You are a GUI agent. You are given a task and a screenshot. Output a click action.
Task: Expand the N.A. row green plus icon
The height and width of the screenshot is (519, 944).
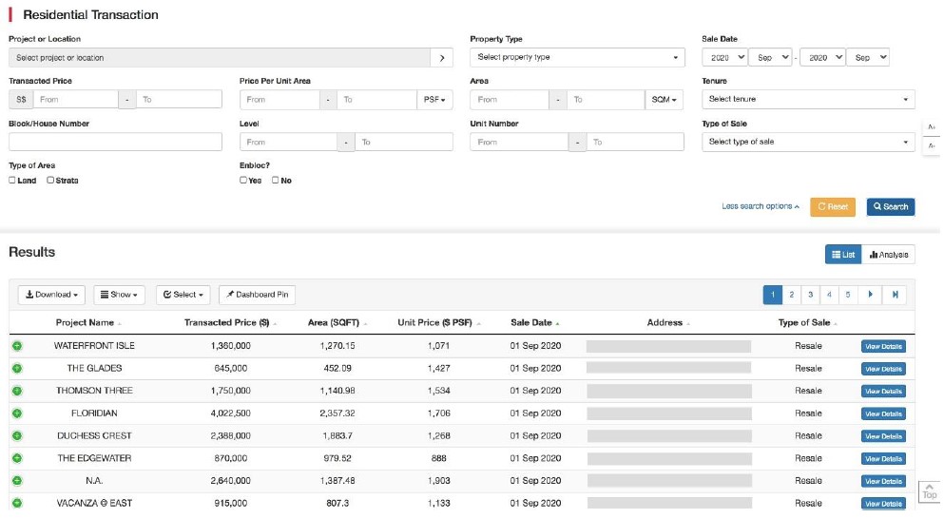click(17, 480)
